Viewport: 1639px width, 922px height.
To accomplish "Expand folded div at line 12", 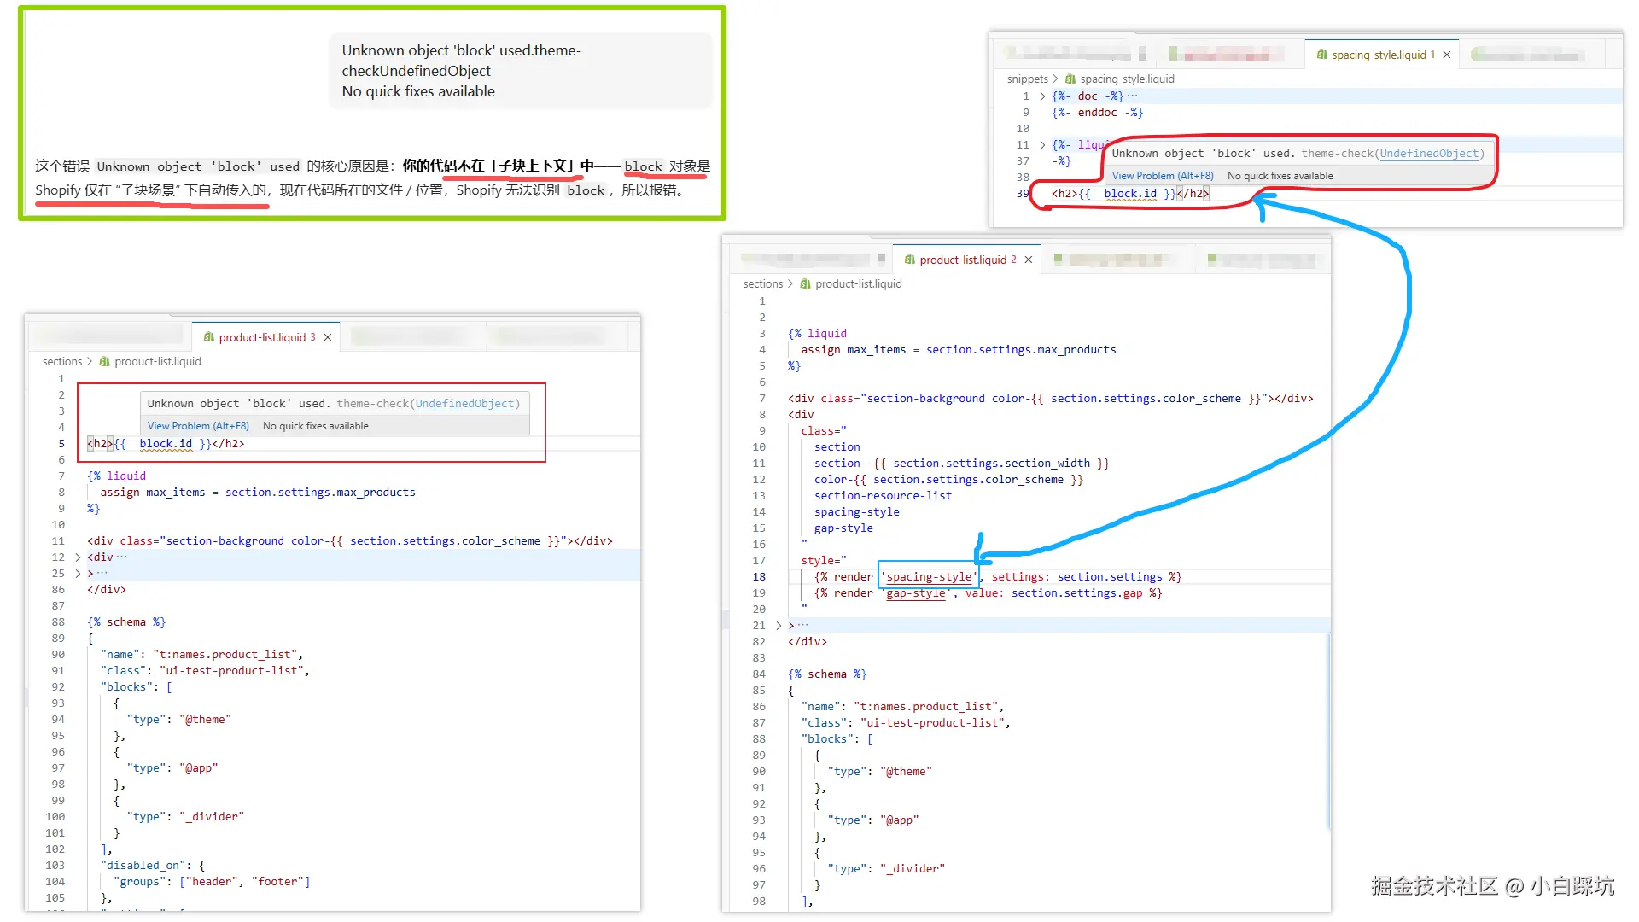I will click(78, 557).
